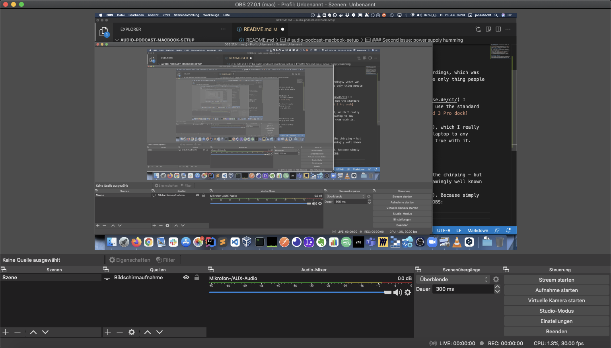
Task: Click the 0.0 dB value in Audio-Mixer
Action: tap(405, 278)
